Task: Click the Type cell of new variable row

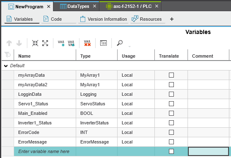Action: pos(96,151)
